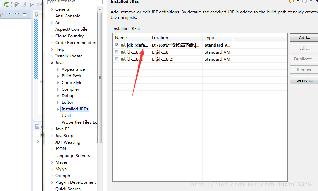Open the Ansi Console preferences page
318x191 pixels.
(x=68, y=16)
